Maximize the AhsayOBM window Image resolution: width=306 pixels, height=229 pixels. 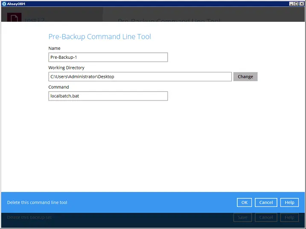tap(297, 3)
